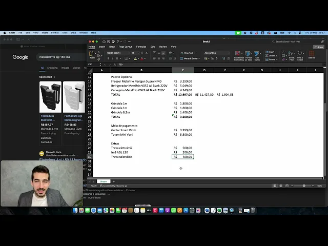Insert function with the fx icon
328x246 pixels.
tap(115, 65)
